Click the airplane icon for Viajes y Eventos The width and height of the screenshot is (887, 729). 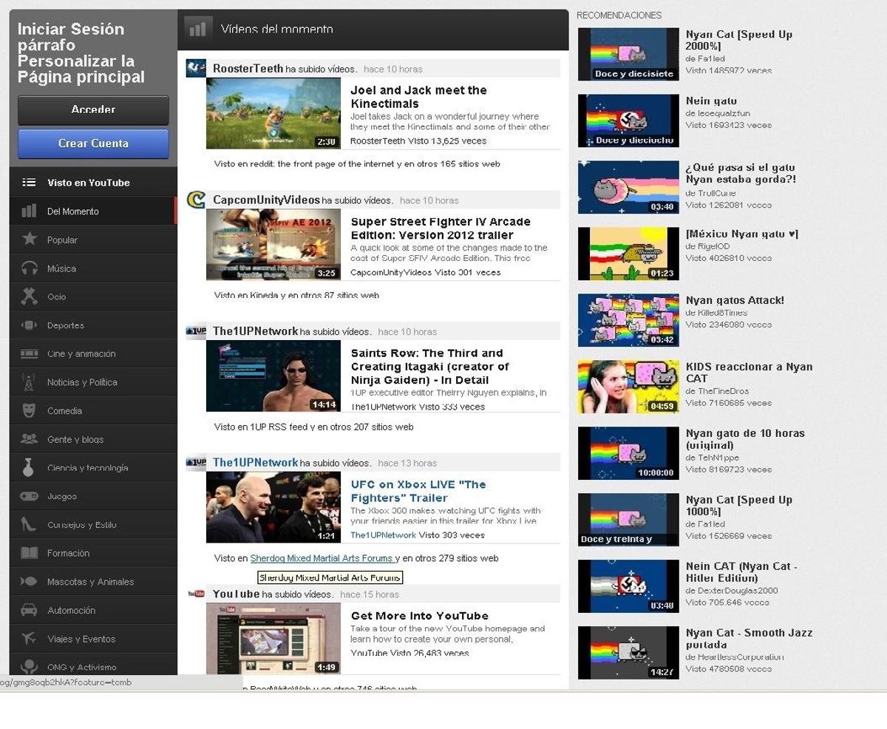coord(30,638)
